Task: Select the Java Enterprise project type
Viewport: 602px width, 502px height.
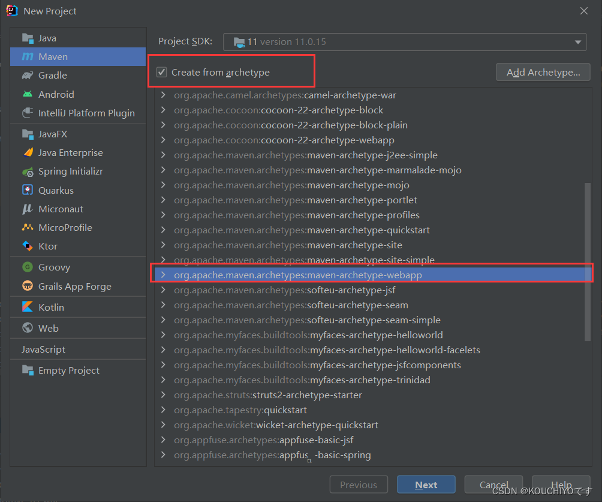Action: click(78, 152)
